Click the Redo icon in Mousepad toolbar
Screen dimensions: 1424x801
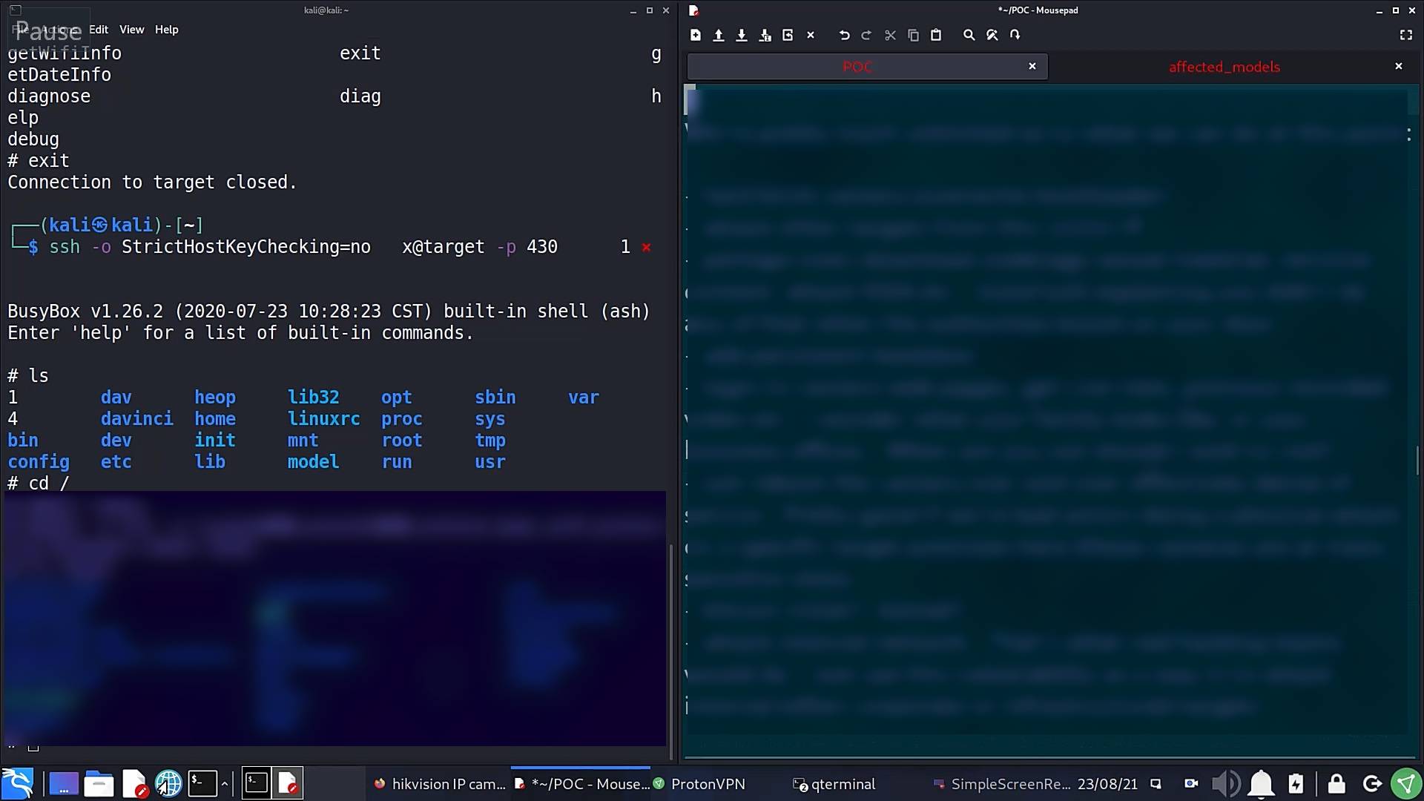pos(866,35)
